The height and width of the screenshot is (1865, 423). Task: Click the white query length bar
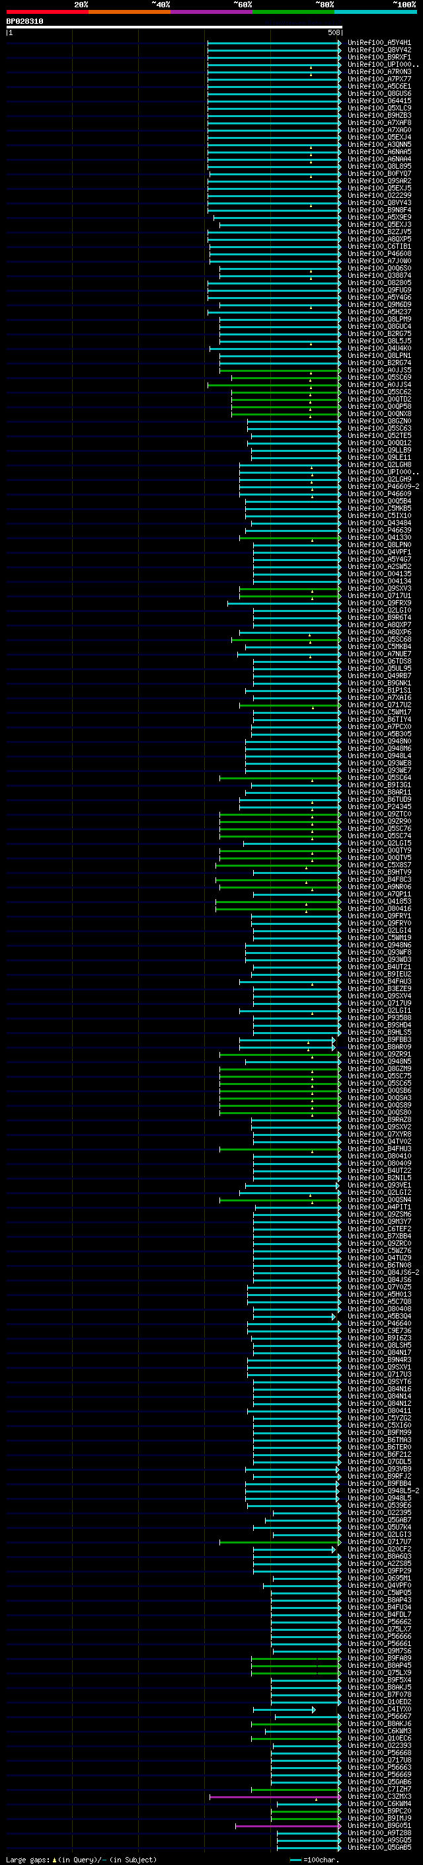pos(174,26)
